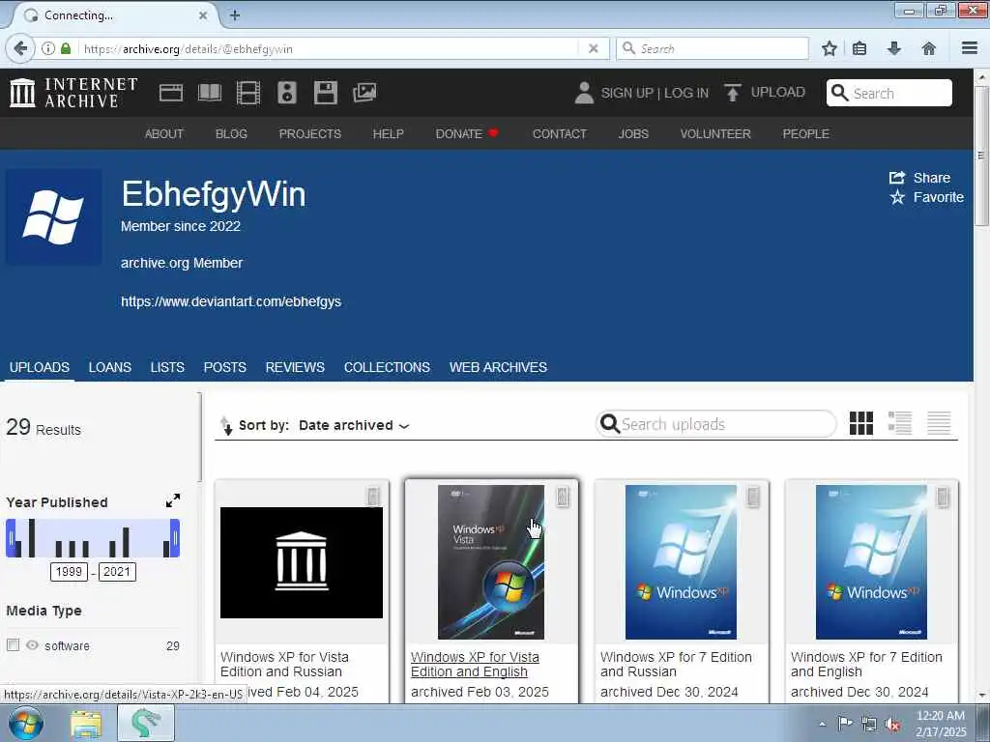The image size is (990, 742).
Task: Switch to the Lists tab
Action: (167, 367)
